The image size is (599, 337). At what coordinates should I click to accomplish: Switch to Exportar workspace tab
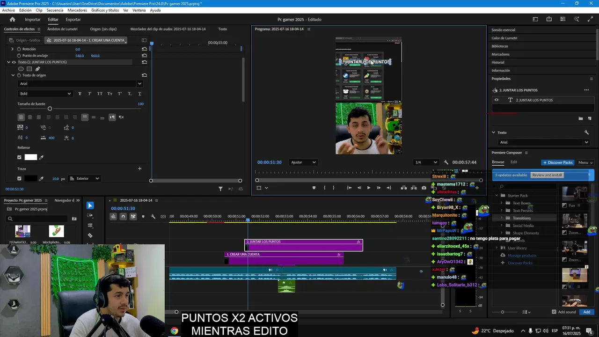(73, 19)
